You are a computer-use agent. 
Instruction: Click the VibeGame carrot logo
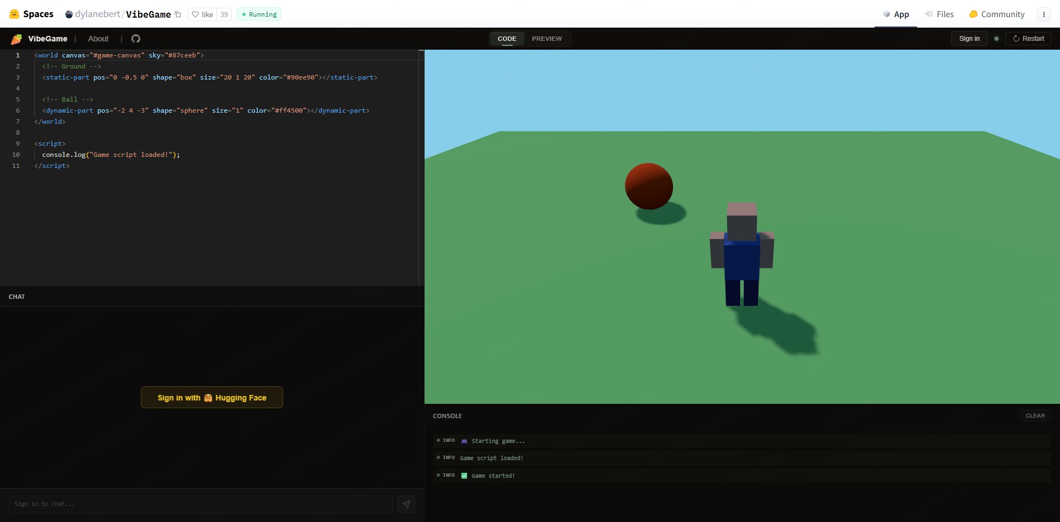point(17,39)
